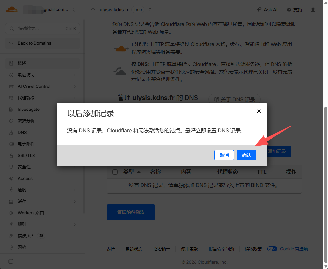The height and width of the screenshot is (269, 328).
Task: Open the Workers 路由 menu item
Action: point(42,213)
